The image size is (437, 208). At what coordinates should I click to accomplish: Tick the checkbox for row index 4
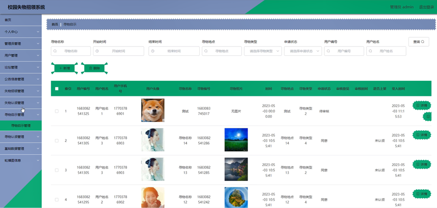pos(57,200)
